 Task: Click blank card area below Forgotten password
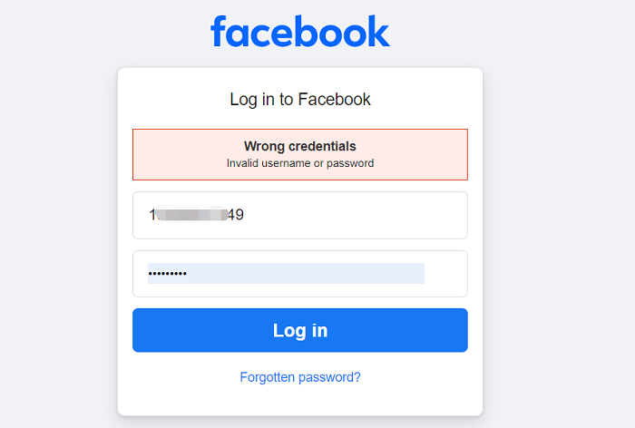click(x=300, y=401)
